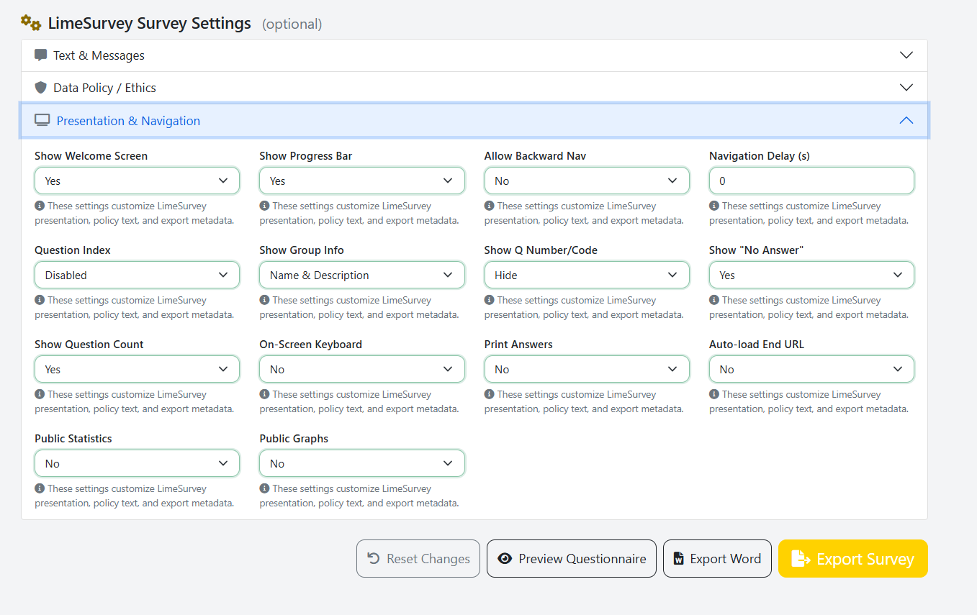The image size is (977, 615).
Task: Click the "Question Index" label
Action: pos(73,250)
